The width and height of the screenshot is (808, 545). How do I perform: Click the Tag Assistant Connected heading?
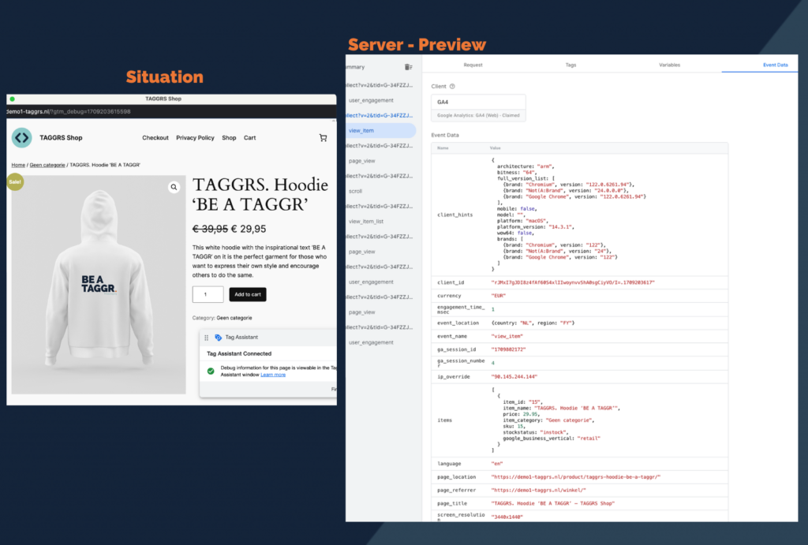(x=239, y=353)
